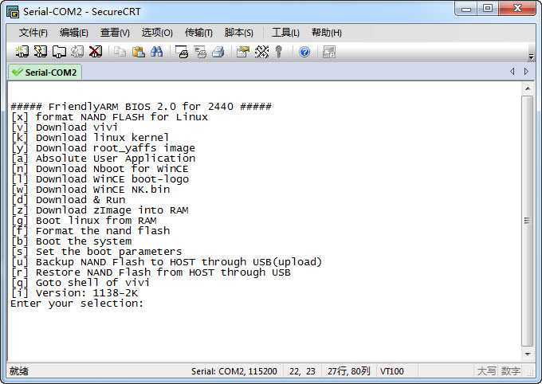Image resolution: width=542 pixels, height=384 pixels.
Task: Click the last greyed toolbar icon
Action: (x=328, y=52)
